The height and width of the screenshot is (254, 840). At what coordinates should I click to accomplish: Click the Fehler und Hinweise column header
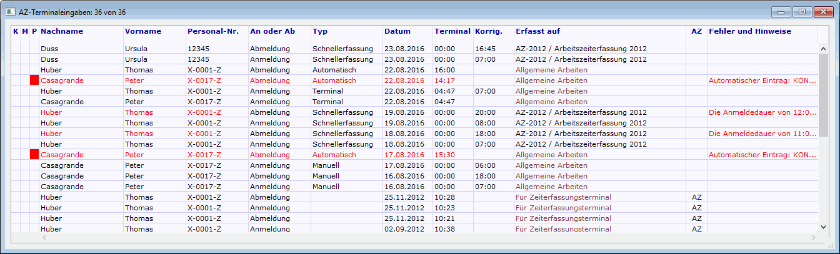coord(750,31)
